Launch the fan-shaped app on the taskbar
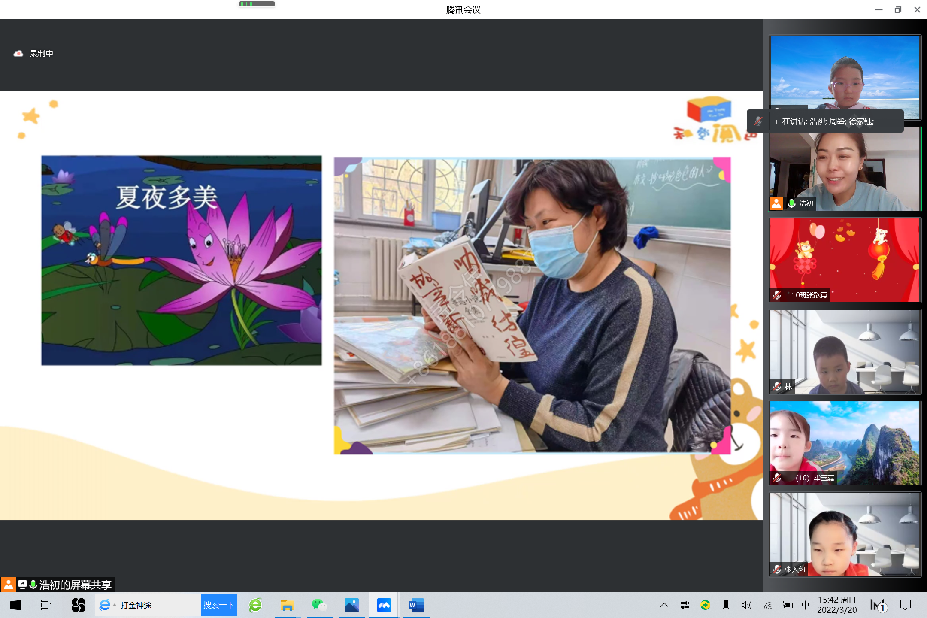This screenshot has height=618, width=927. pos(79,605)
